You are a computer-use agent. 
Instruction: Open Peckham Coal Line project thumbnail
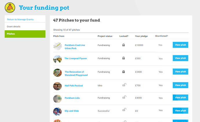pos(57,46)
